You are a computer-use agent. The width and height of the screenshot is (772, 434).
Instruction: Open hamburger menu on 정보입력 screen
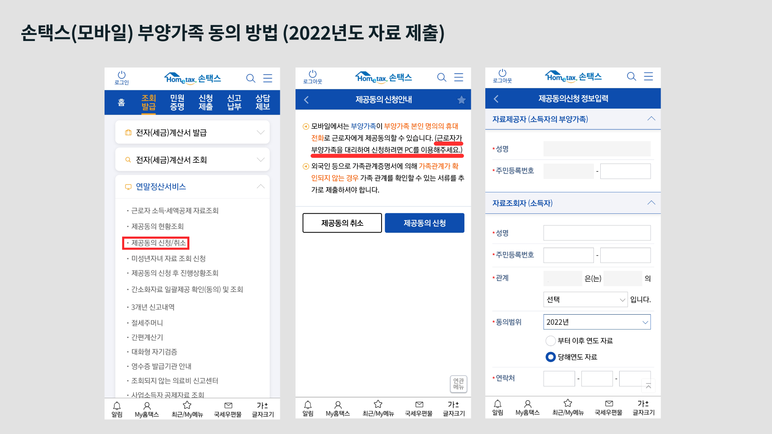(x=649, y=76)
